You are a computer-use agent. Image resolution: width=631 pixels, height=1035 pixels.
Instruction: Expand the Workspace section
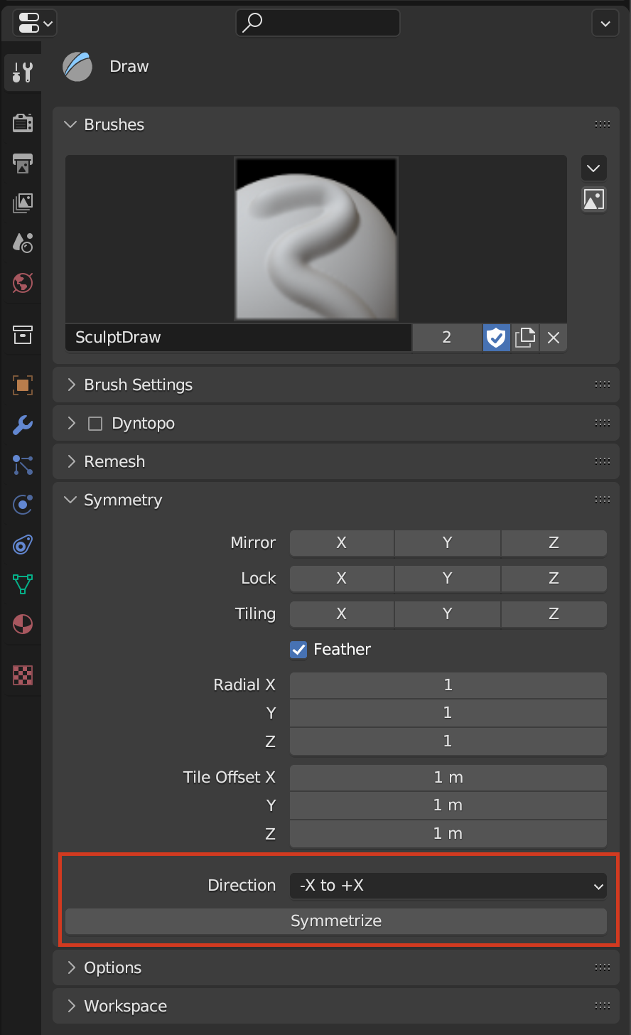point(124,1006)
